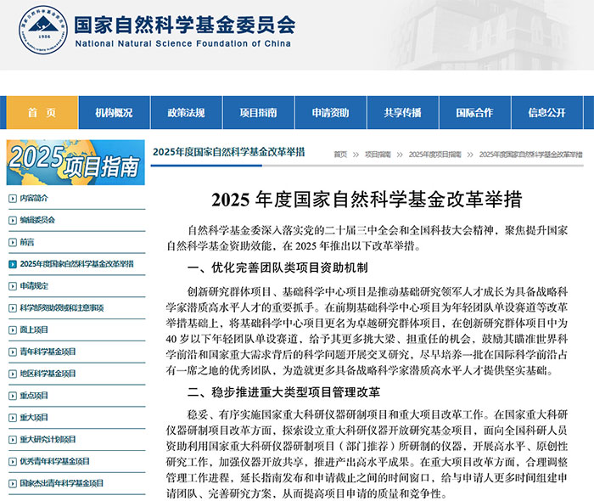The image size is (594, 501).
Task: Click the arrow icon beside 申请规定
Action: [x=13, y=286]
